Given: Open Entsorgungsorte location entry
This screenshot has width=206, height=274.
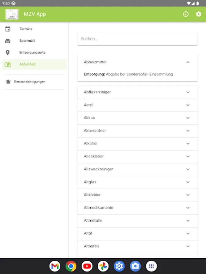Looking at the screenshot, I should [x=32, y=52].
